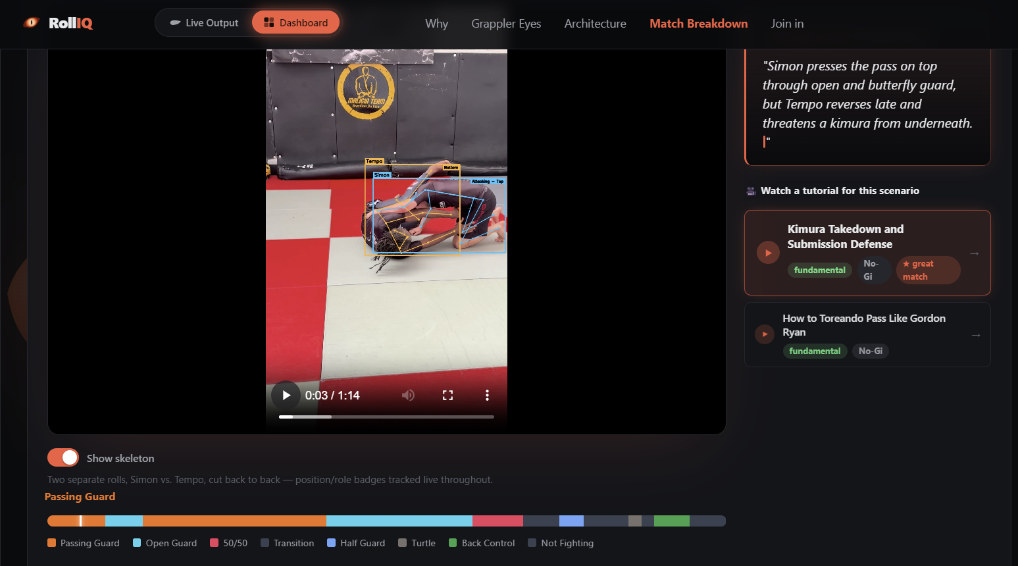Toggle the Show skeleton switch
Image resolution: width=1018 pixels, height=566 pixels.
[x=63, y=457]
